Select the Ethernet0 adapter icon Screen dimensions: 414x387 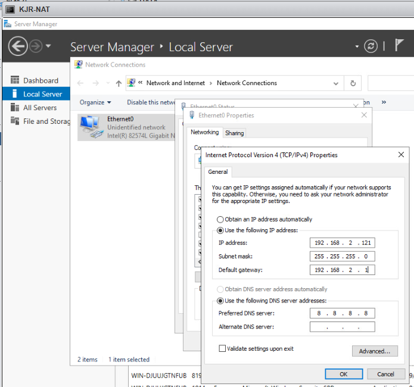click(91, 127)
